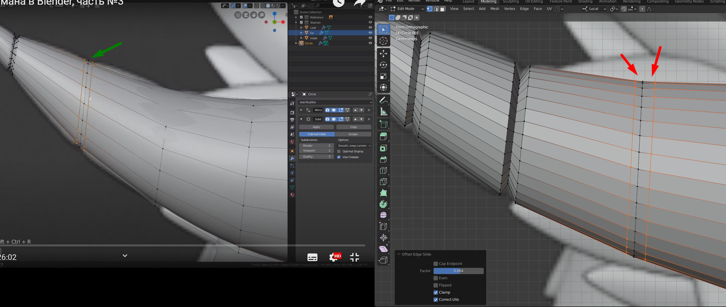
Task: Select the Rotate tool
Action: pyautogui.click(x=383, y=65)
